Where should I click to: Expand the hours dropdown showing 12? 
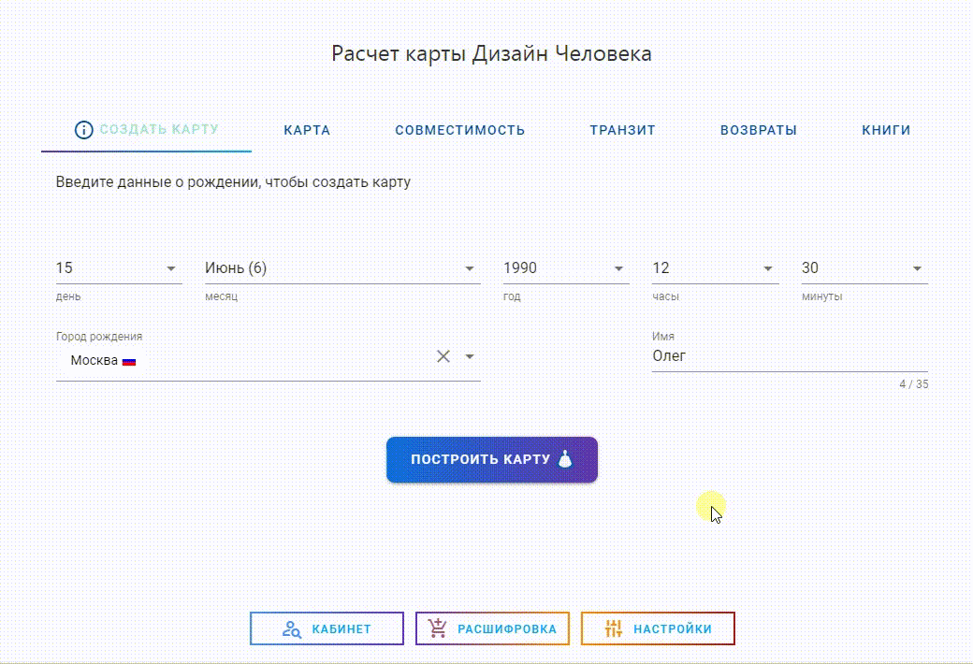coord(768,269)
